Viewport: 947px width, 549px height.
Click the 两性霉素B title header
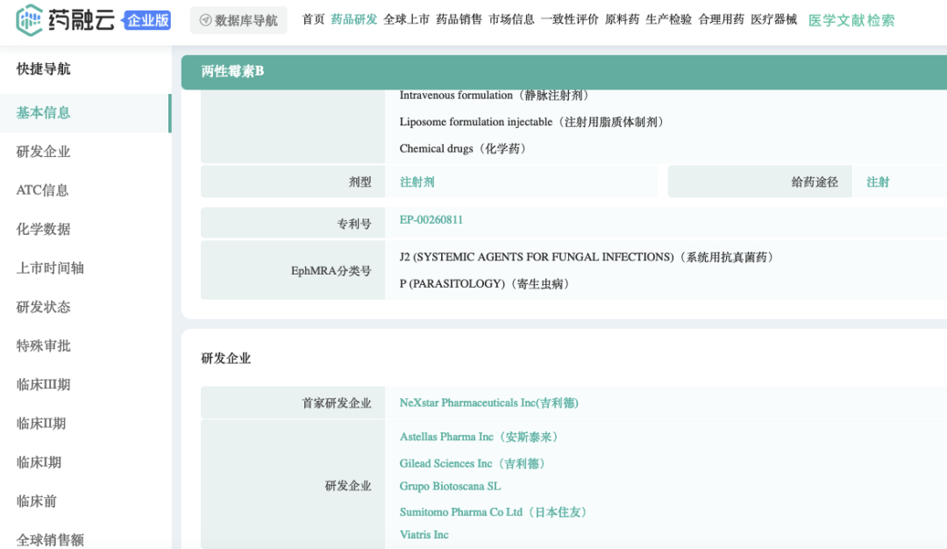[x=232, y=71]
